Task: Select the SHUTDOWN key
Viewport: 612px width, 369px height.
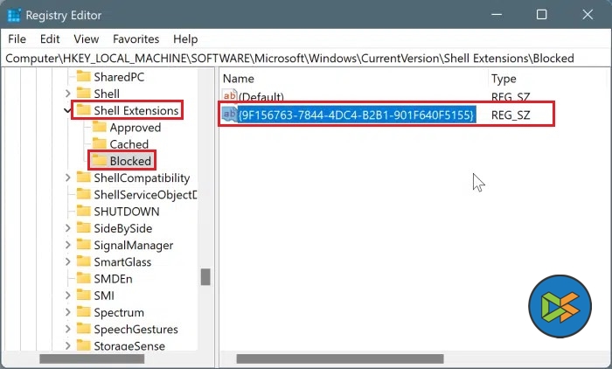Action: [127, 212]
